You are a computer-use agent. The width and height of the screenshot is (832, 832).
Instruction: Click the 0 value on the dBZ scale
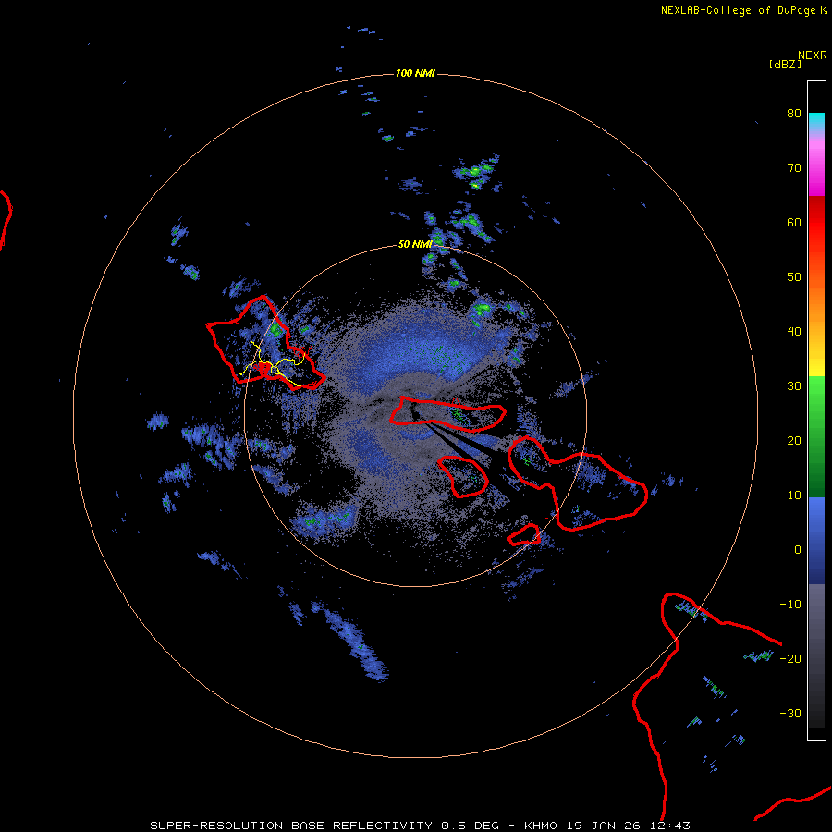(798, 550)
